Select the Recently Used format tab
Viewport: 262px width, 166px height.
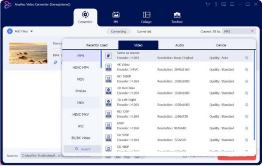pyautogui.click(x=97, y=45)
